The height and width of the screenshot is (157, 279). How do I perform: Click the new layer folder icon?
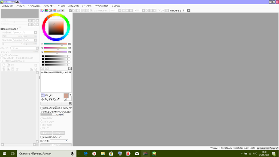pos(13,65)
